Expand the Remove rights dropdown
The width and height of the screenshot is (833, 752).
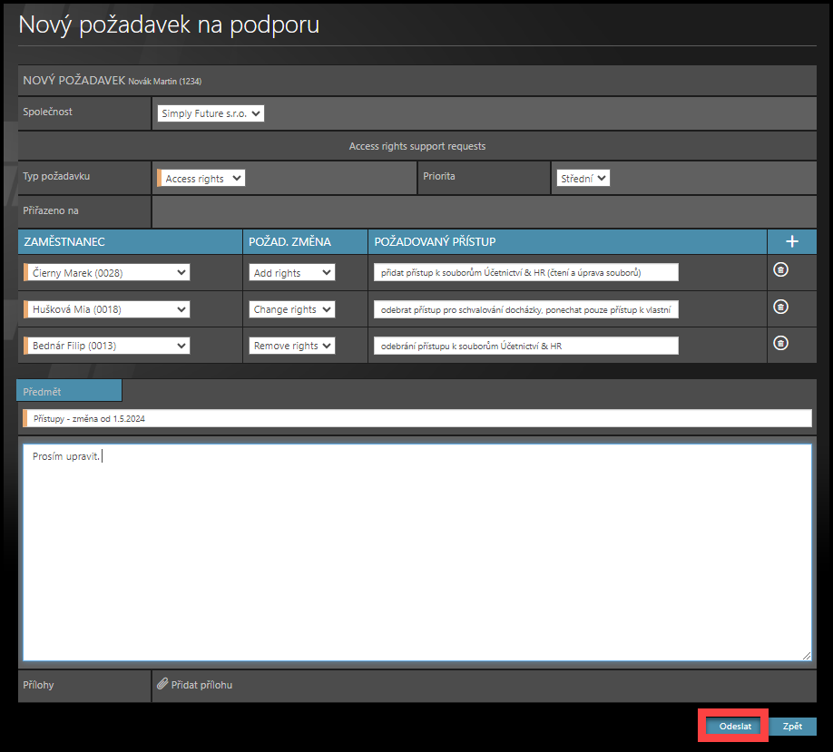coord(291,346)
